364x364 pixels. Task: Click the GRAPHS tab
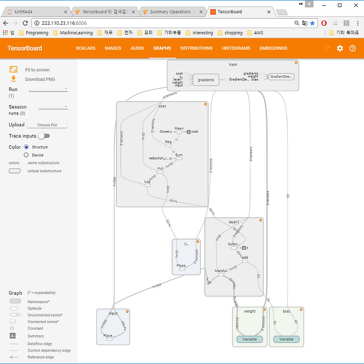(162, 48)
